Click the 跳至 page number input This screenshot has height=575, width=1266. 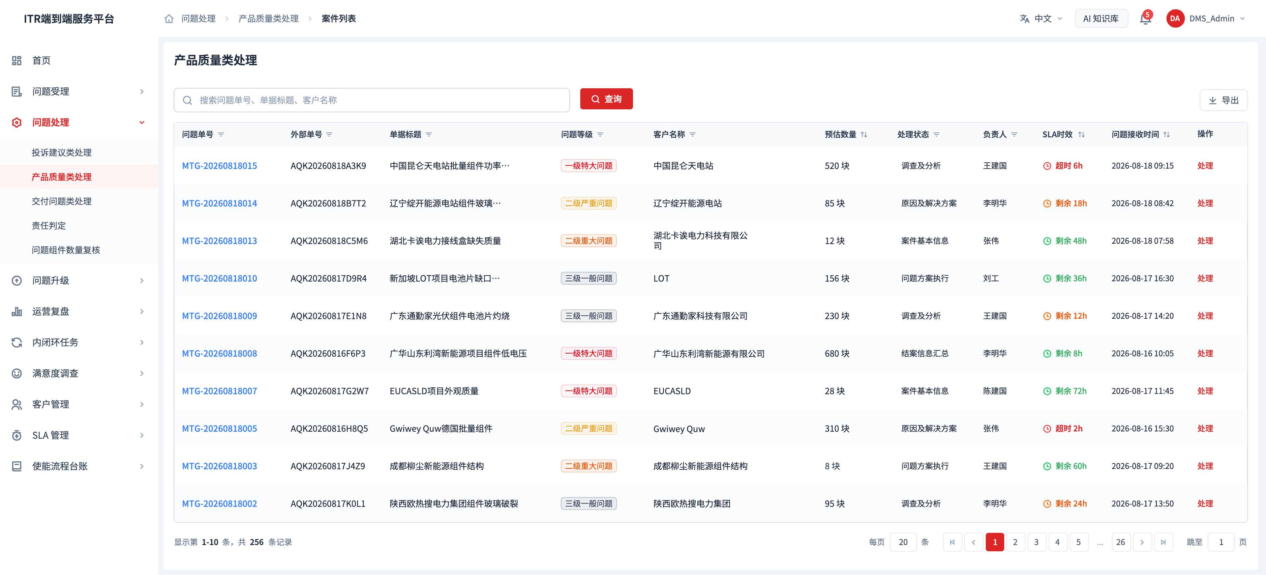[1221, 542]
